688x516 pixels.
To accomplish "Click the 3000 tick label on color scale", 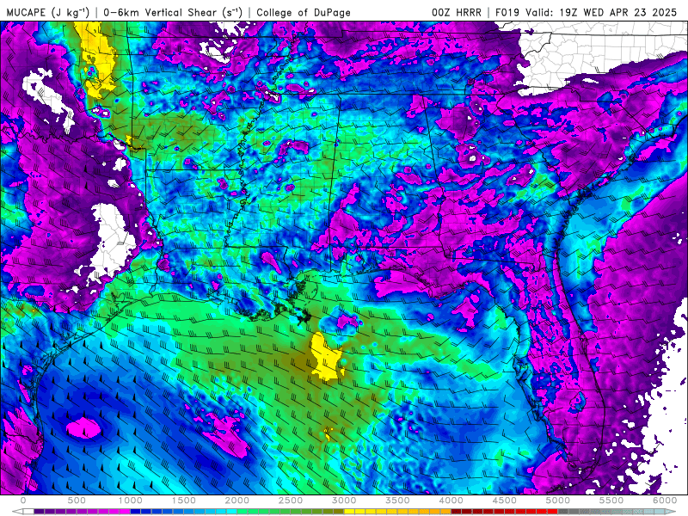I will point(345,501).
